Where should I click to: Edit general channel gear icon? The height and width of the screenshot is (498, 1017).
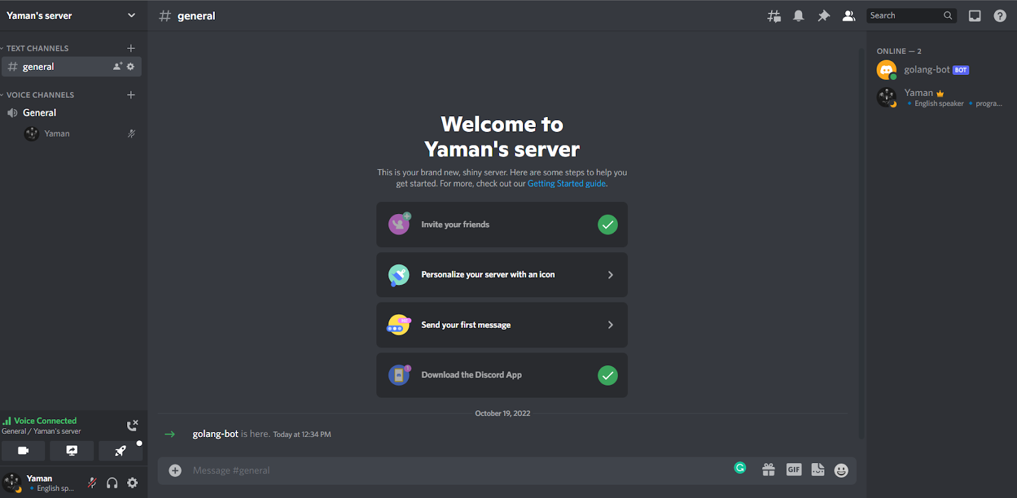130,66
